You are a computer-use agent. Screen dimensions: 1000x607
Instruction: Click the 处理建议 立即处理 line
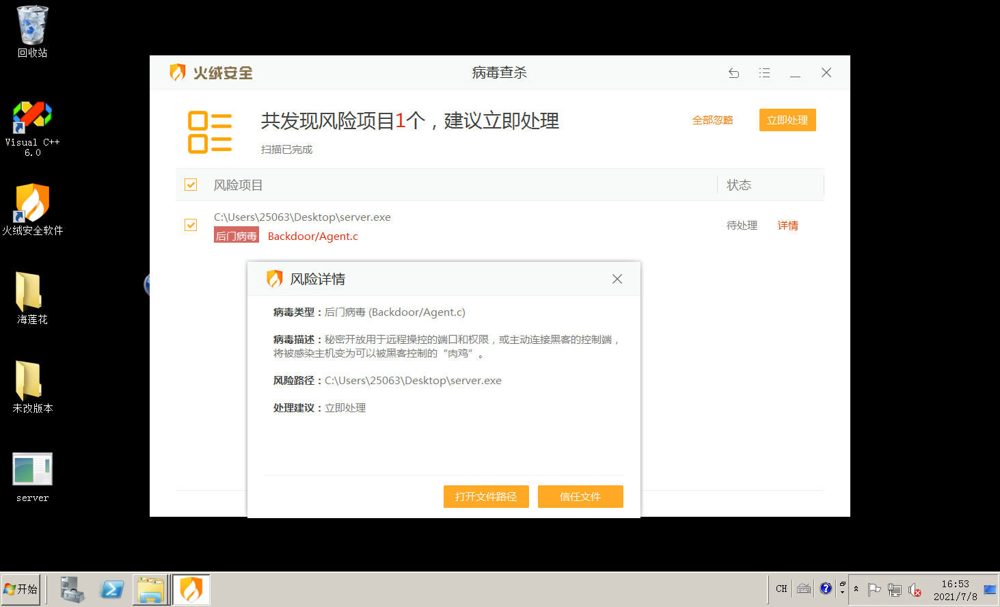tap(319, 408)
